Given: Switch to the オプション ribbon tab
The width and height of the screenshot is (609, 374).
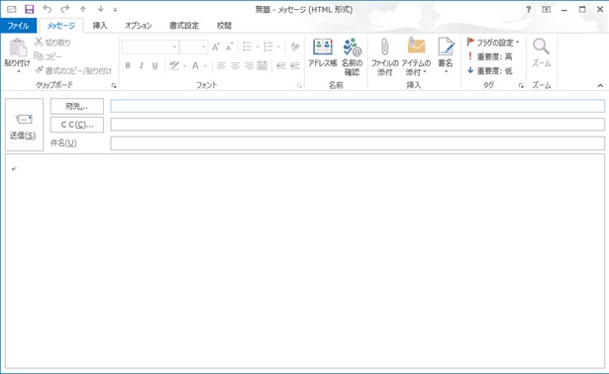Looking at the screenshot, I should click(139, 26).
